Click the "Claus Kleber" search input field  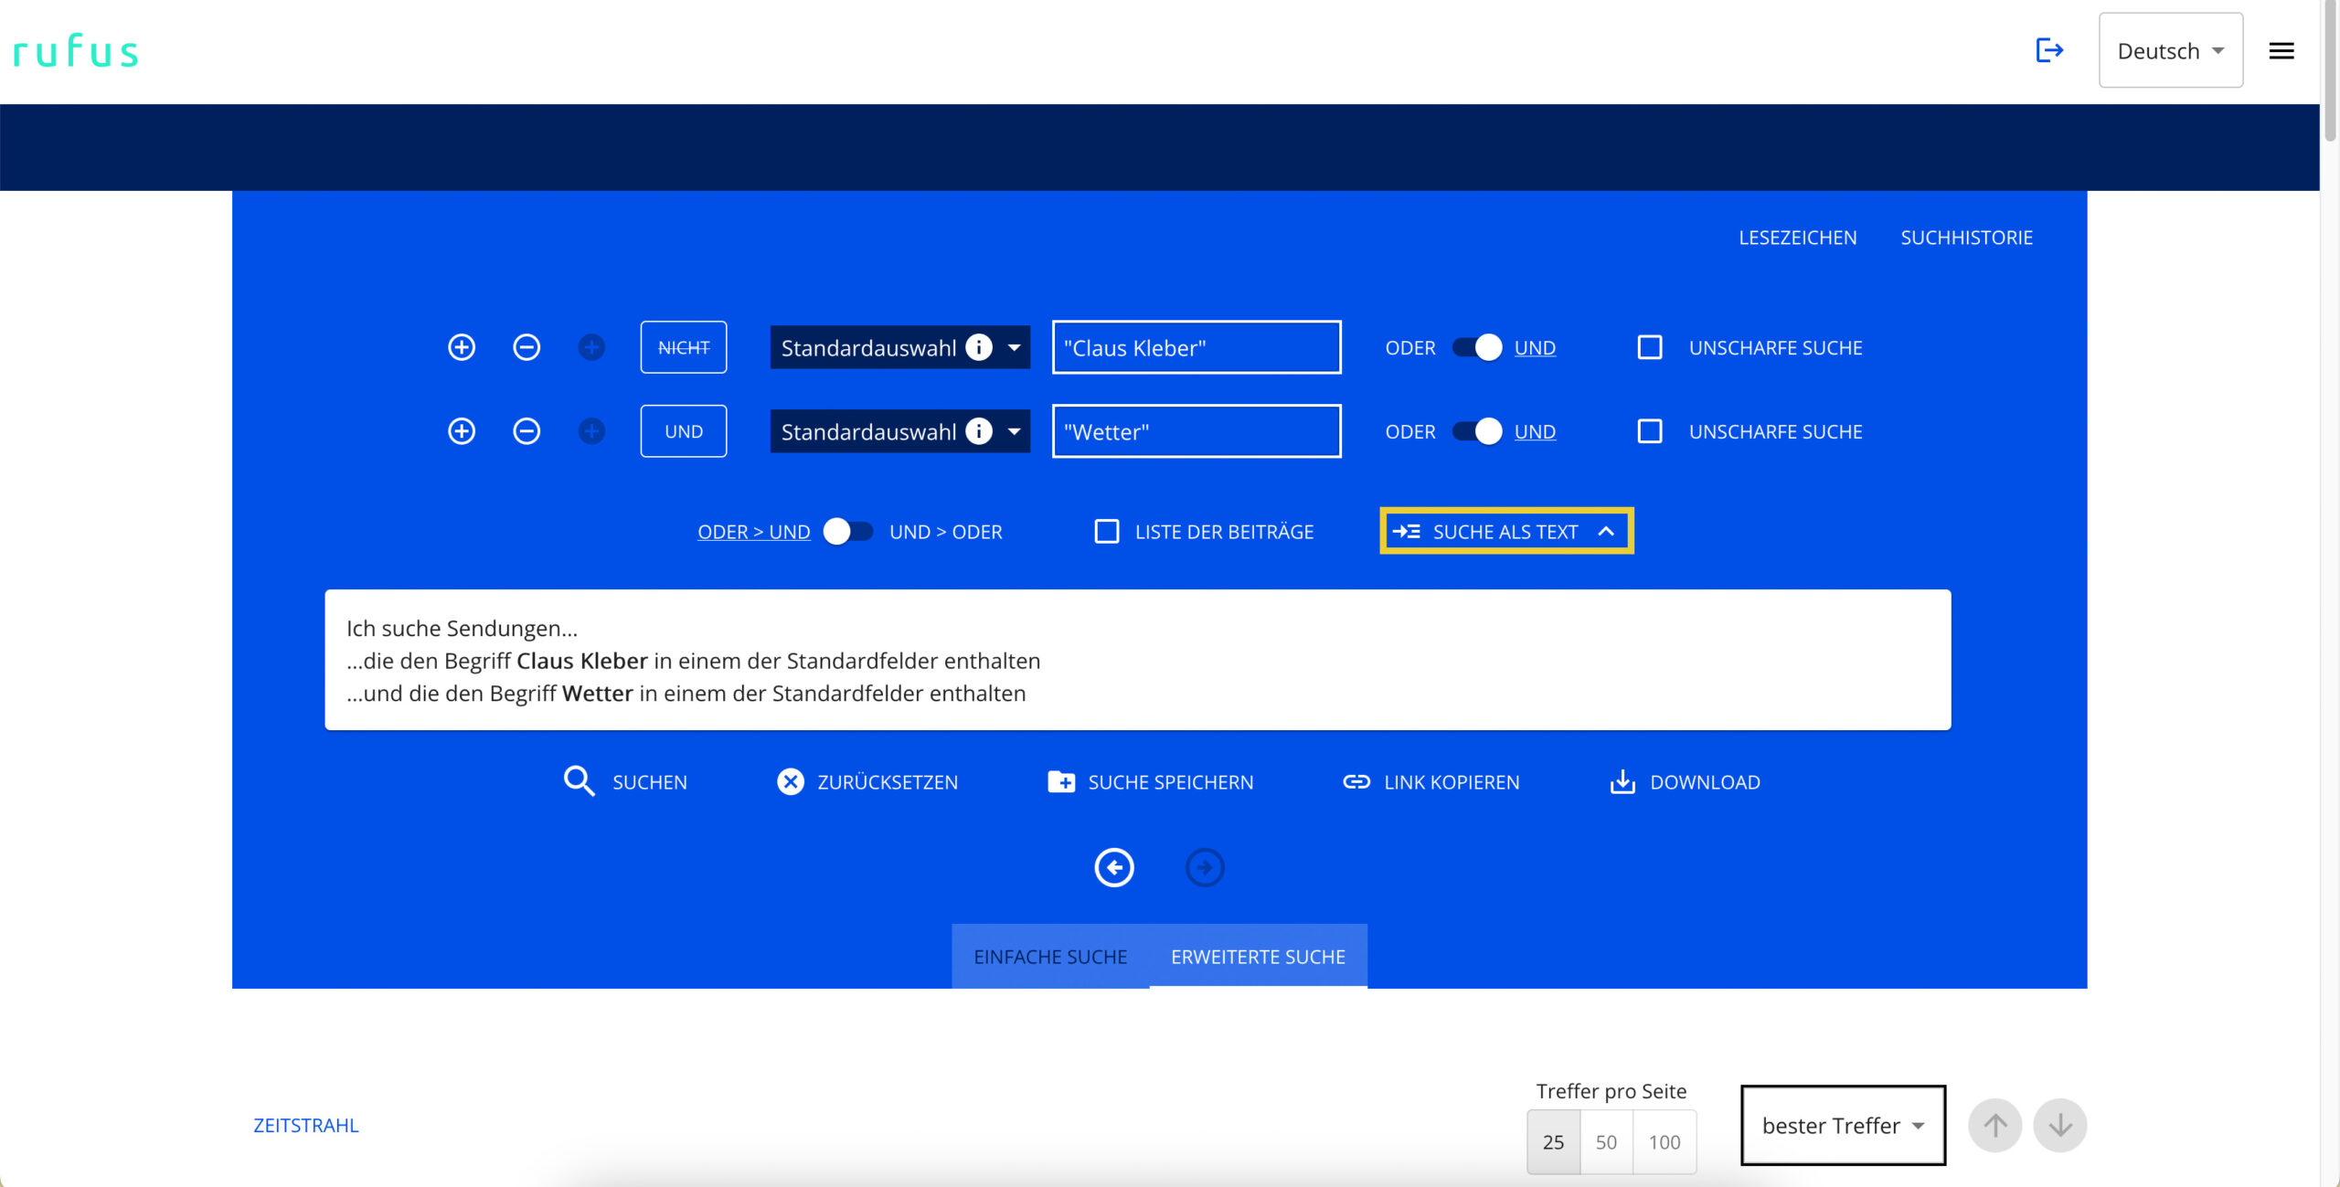pyautogui.click(x=1196, y=347)
